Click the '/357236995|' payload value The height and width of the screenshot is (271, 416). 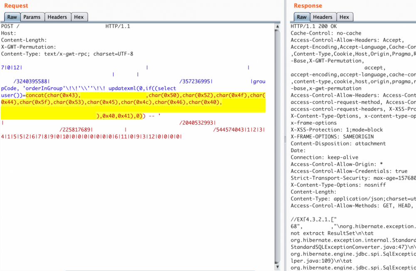(196, 81)
